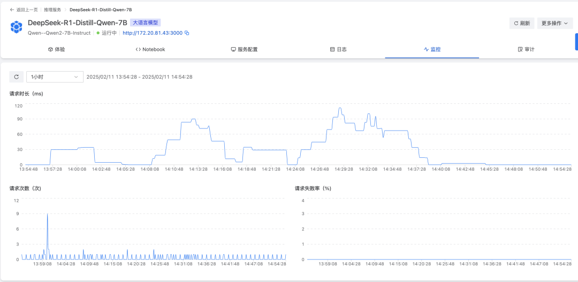Click the DeepSeek-R1-Distill-Qwen-7B breadcrumb item
The width and height of the screenshot is (578, 282).
pos(101,10)
